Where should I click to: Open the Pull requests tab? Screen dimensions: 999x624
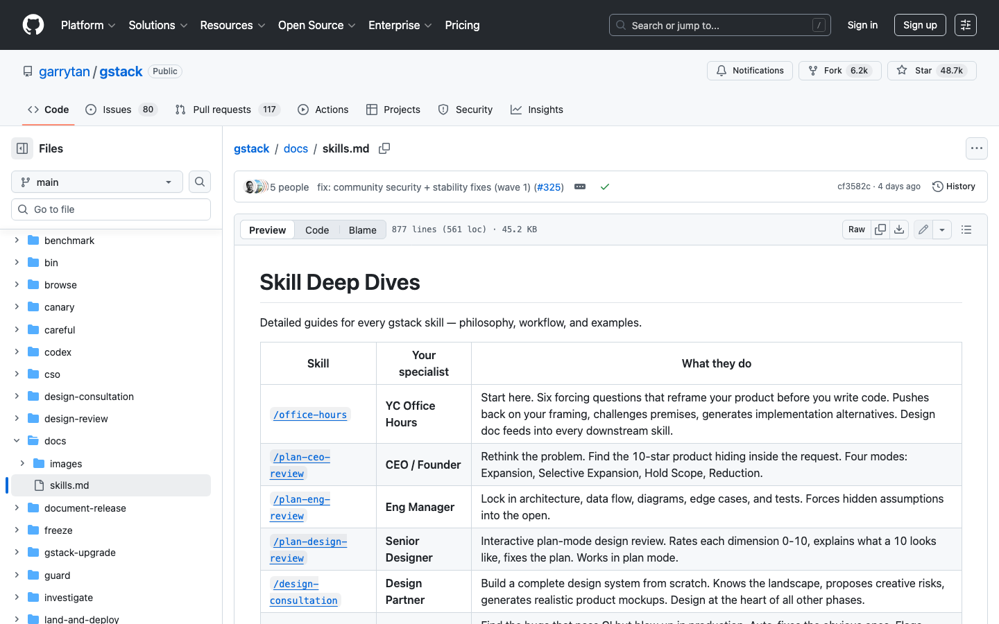228,110
